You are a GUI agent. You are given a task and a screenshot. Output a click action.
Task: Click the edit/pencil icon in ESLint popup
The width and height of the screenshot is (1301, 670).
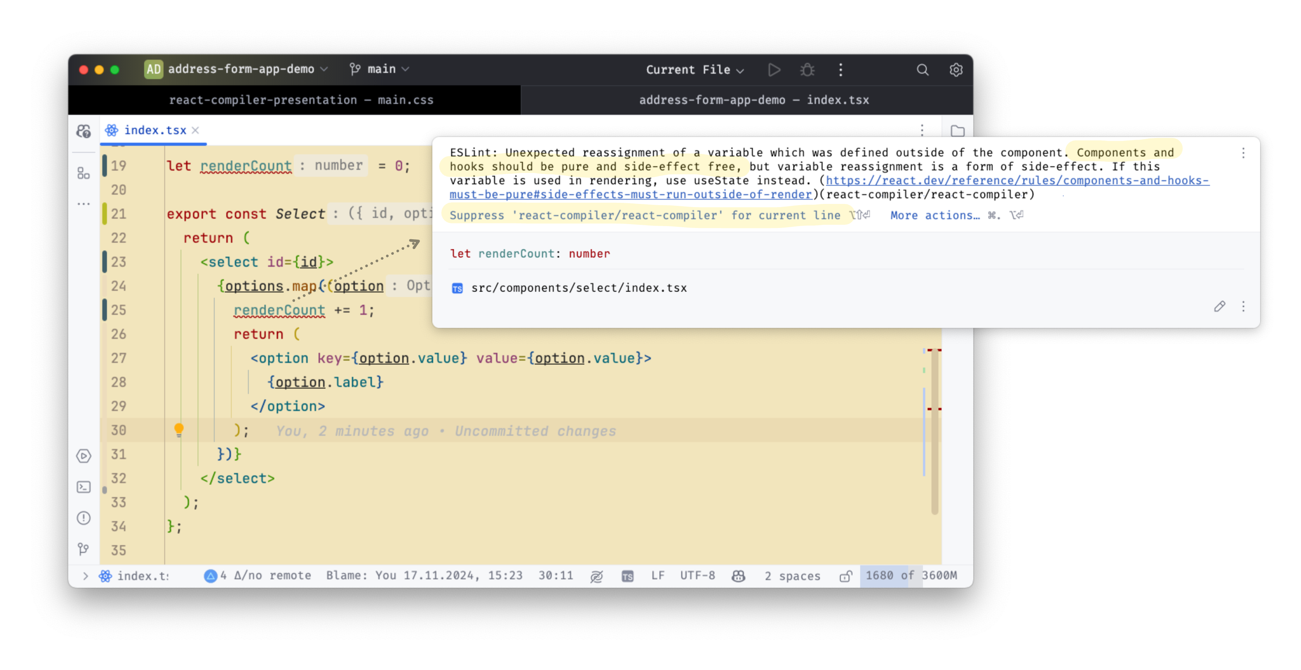[x=1220, y=306]
